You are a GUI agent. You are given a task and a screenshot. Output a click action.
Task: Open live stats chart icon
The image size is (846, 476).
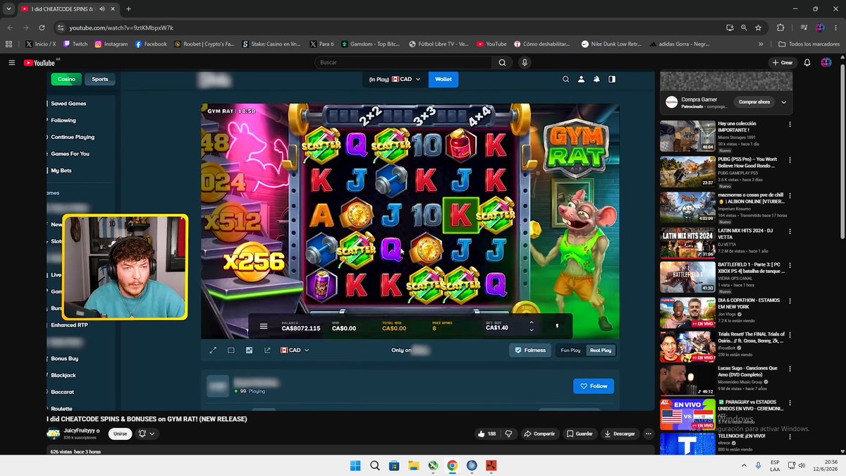249,350
